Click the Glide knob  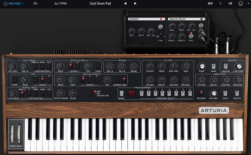click(x=72, y=93)
